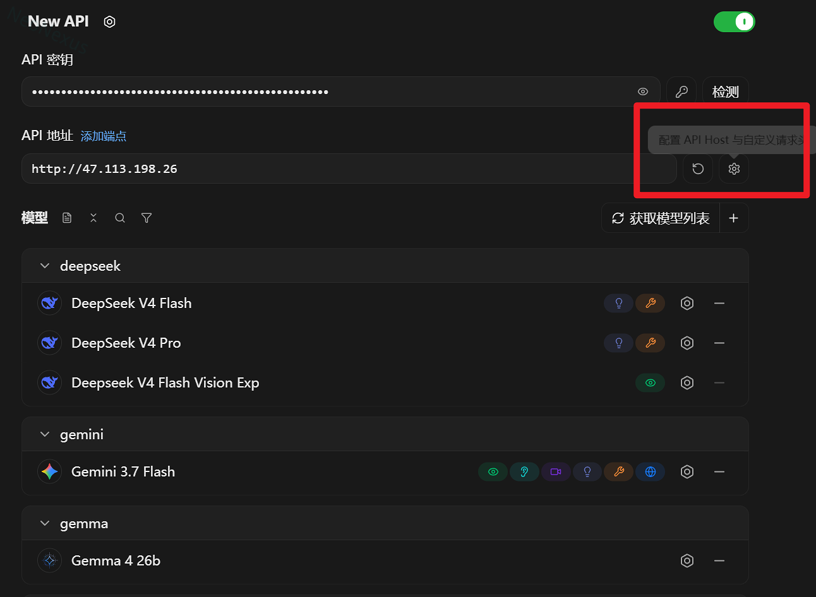
Task: Select the DeepSeek V4 Pro model name
Action: pos(126,343)
